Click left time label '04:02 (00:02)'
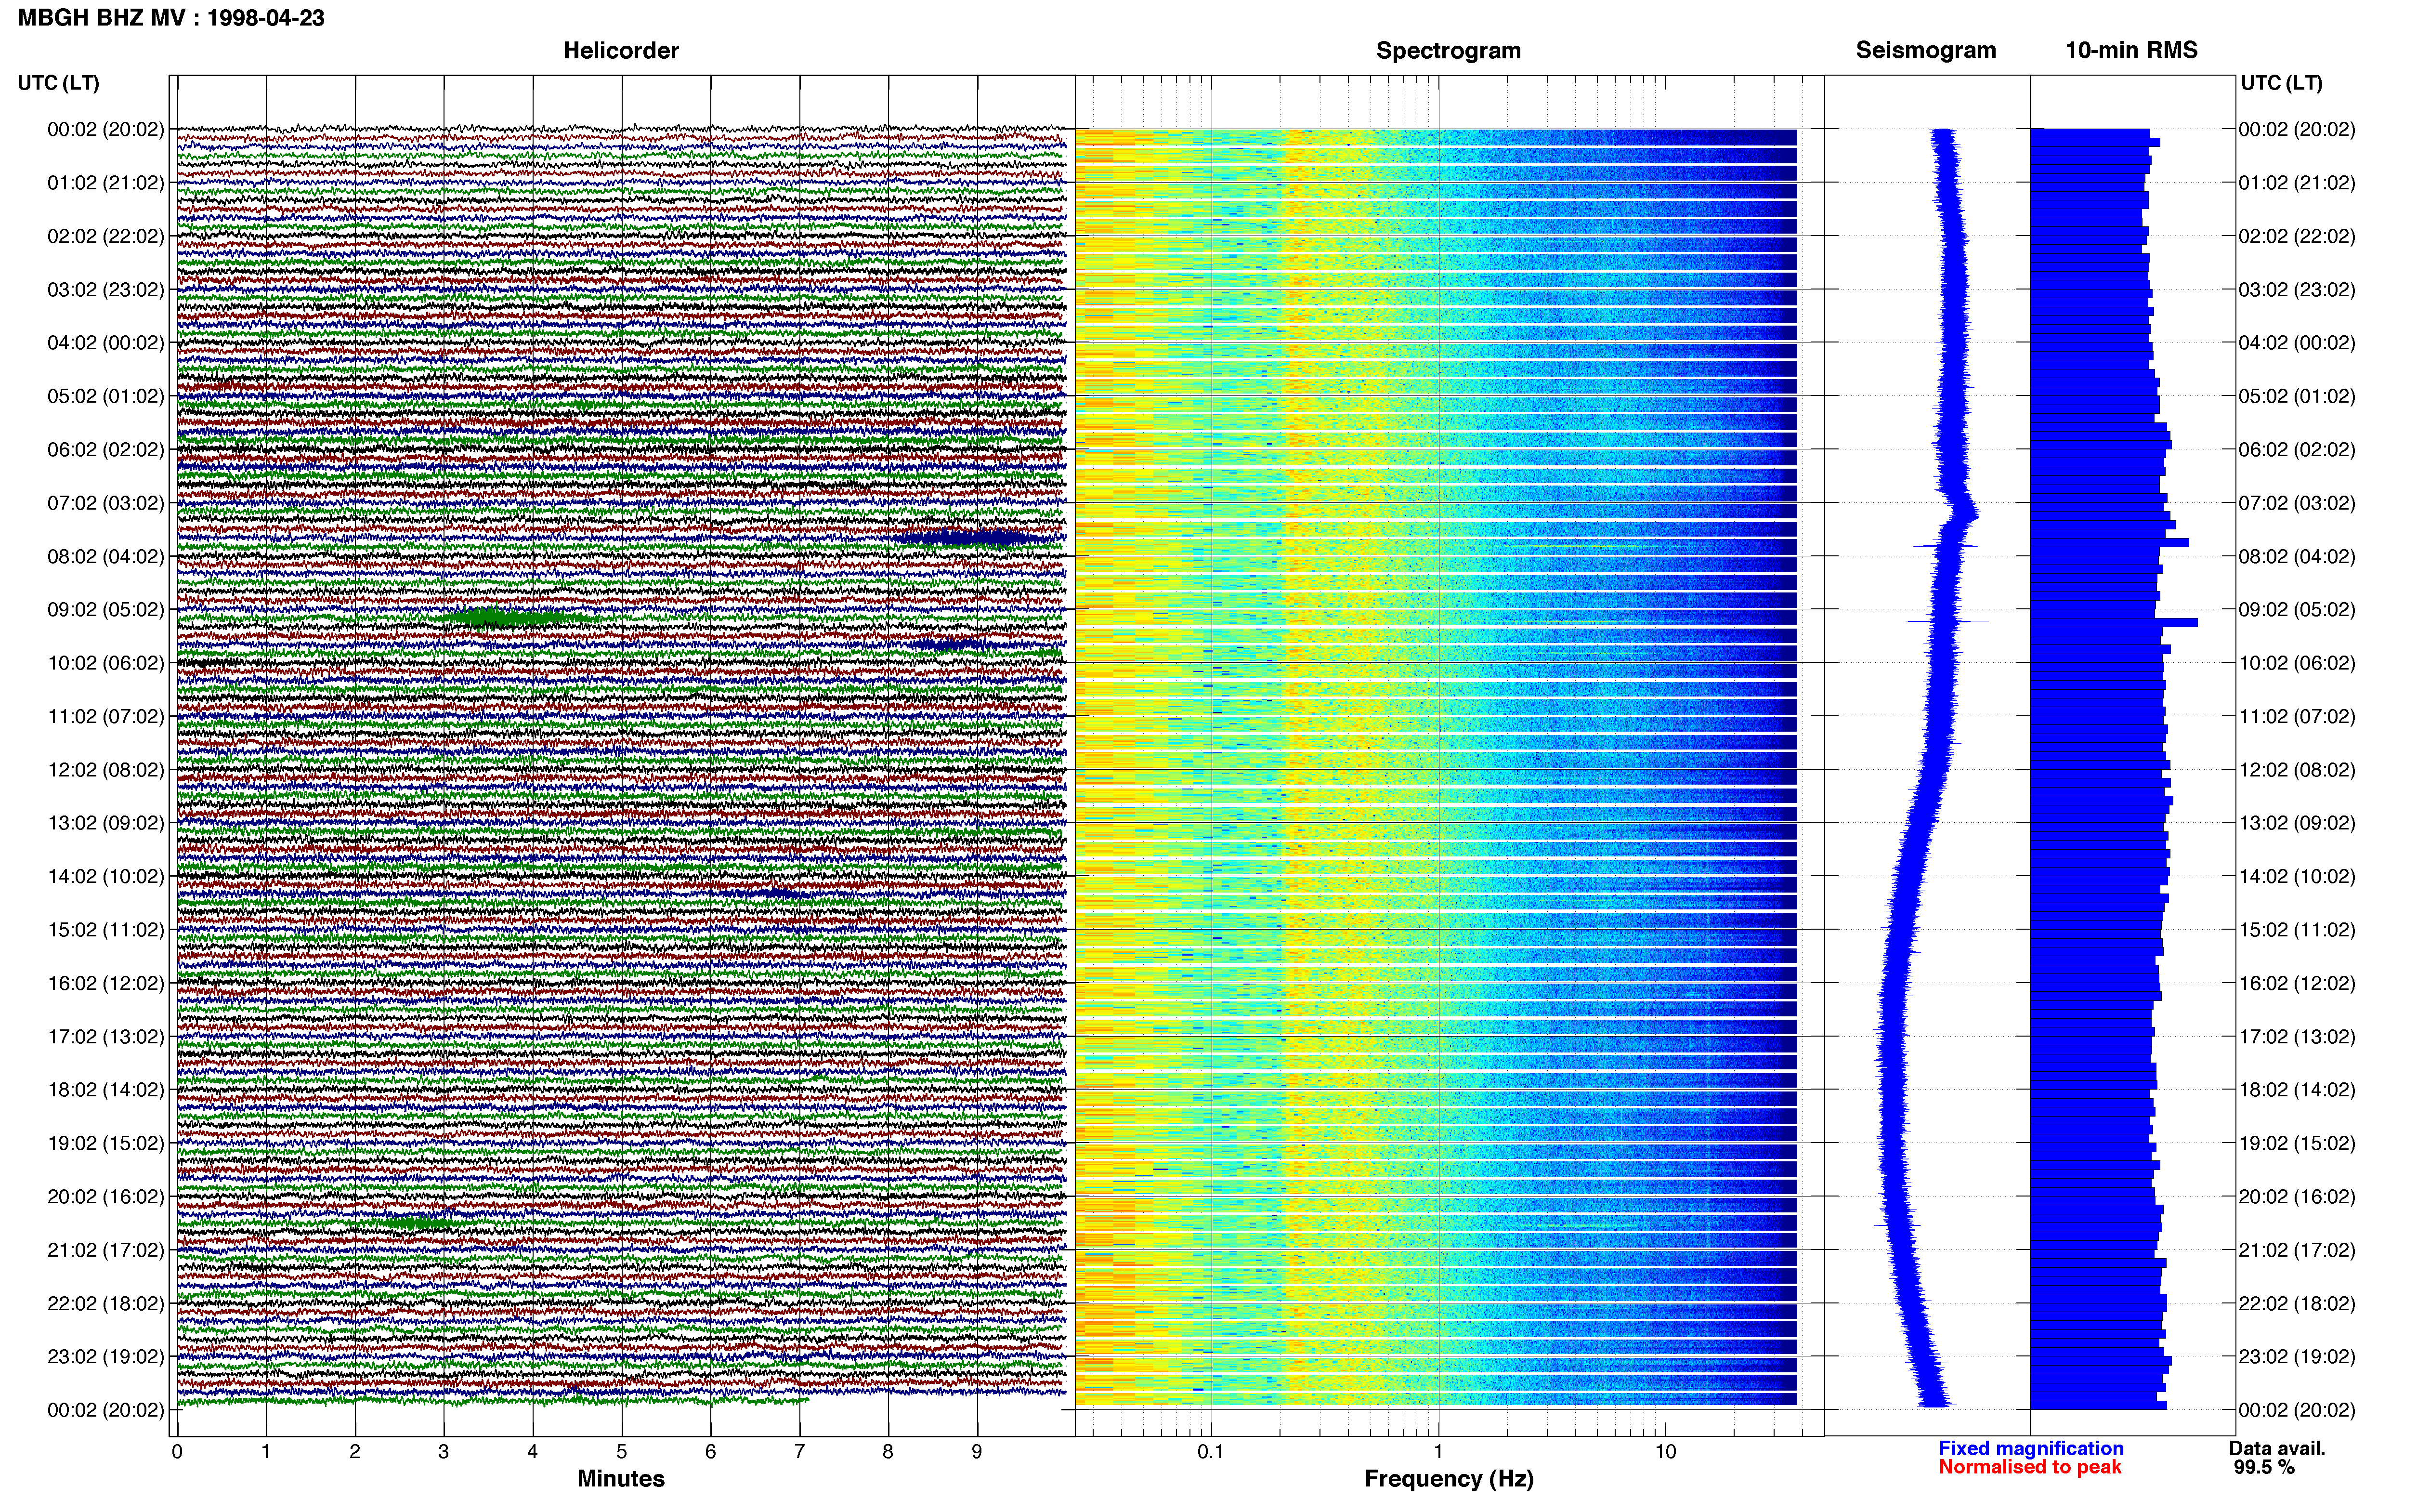The height and width of the screenshot is (1512, 2417). 106,343
